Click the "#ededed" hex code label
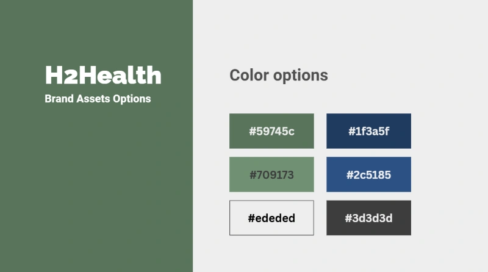488x272 pixels. click(x=271, y=218)
